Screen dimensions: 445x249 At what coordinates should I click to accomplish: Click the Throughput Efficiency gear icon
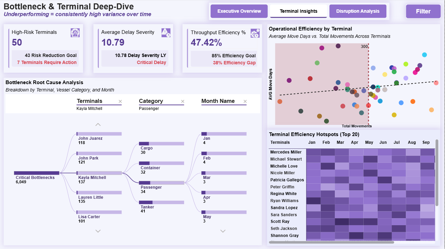(x=255, y=33)
